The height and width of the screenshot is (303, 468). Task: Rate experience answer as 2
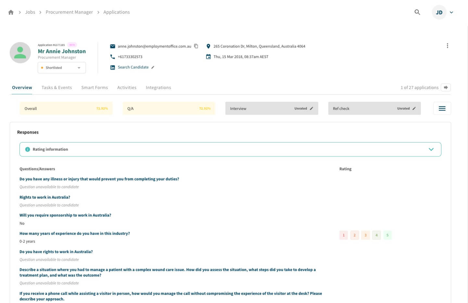pyautogui.click(x=355, y=235)
